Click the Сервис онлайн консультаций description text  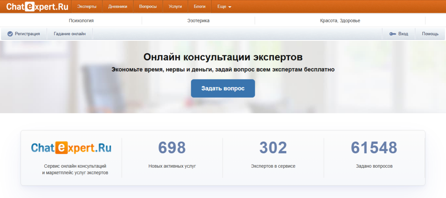[75, 169]
